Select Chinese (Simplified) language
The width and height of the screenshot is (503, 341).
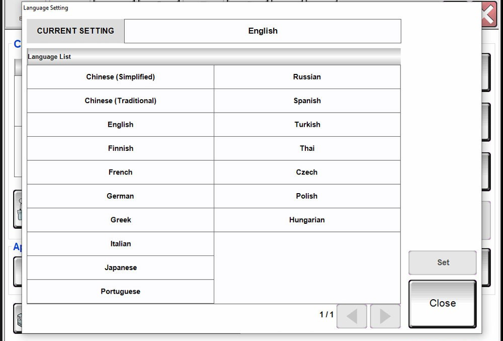point(120,76)
